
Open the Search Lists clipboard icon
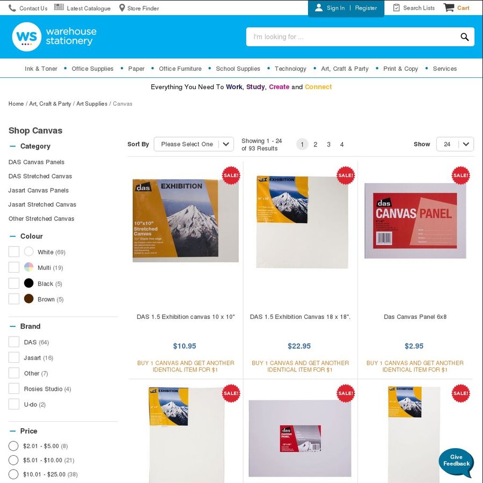click(x=397, y=8)
